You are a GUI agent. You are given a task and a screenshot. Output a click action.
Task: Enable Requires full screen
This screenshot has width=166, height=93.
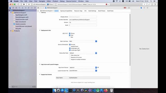(x=70, y=57)
